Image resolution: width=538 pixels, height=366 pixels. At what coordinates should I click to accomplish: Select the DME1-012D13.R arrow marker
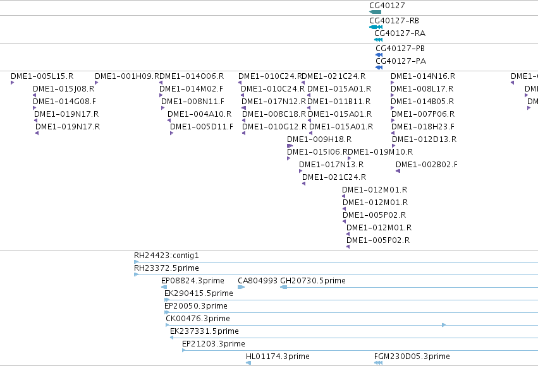(394, 146)
